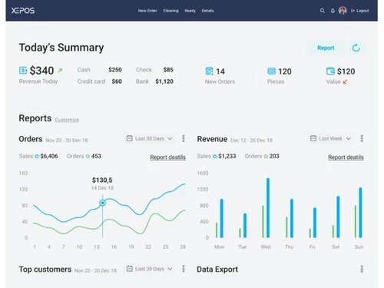Click the blue Fri revenue bar
Image resolution: width=384 pixels, height=288 pixels.
tap(315, 223)
